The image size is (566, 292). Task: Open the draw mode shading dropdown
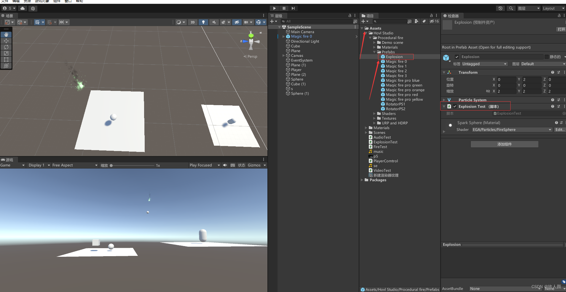click(x=180, y=22)
